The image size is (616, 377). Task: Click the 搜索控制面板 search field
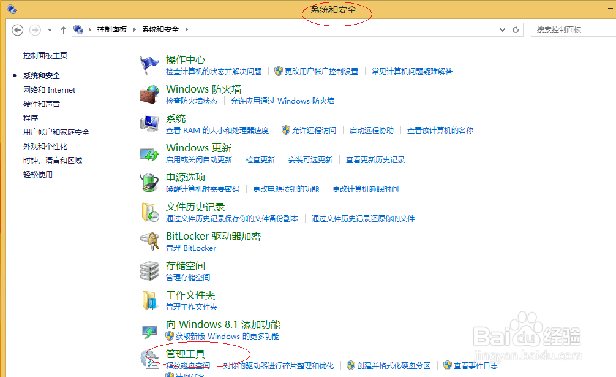pyautogui.click(x=574, y=30)
